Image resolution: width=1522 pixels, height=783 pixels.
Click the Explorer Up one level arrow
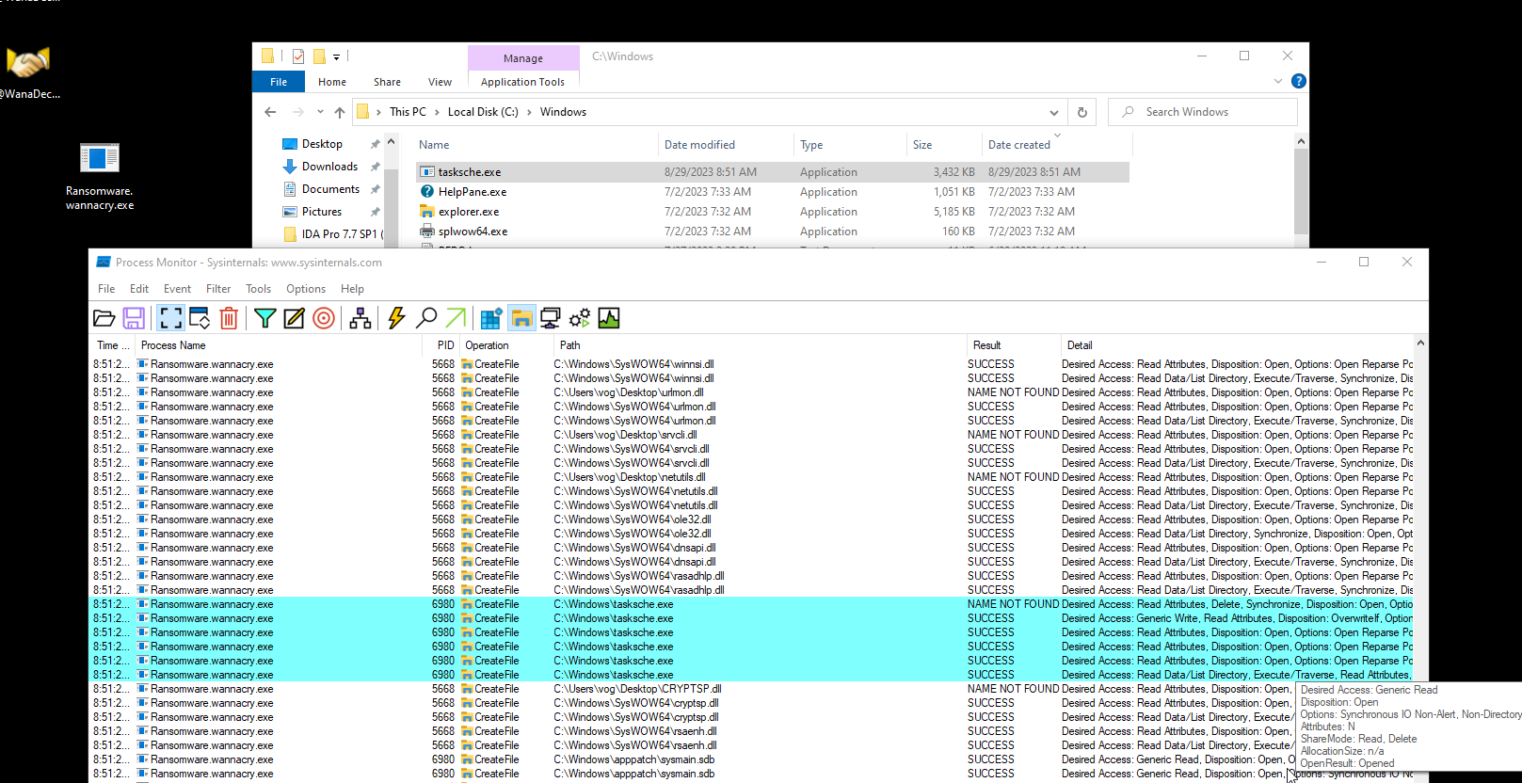(x=340, y=112)
